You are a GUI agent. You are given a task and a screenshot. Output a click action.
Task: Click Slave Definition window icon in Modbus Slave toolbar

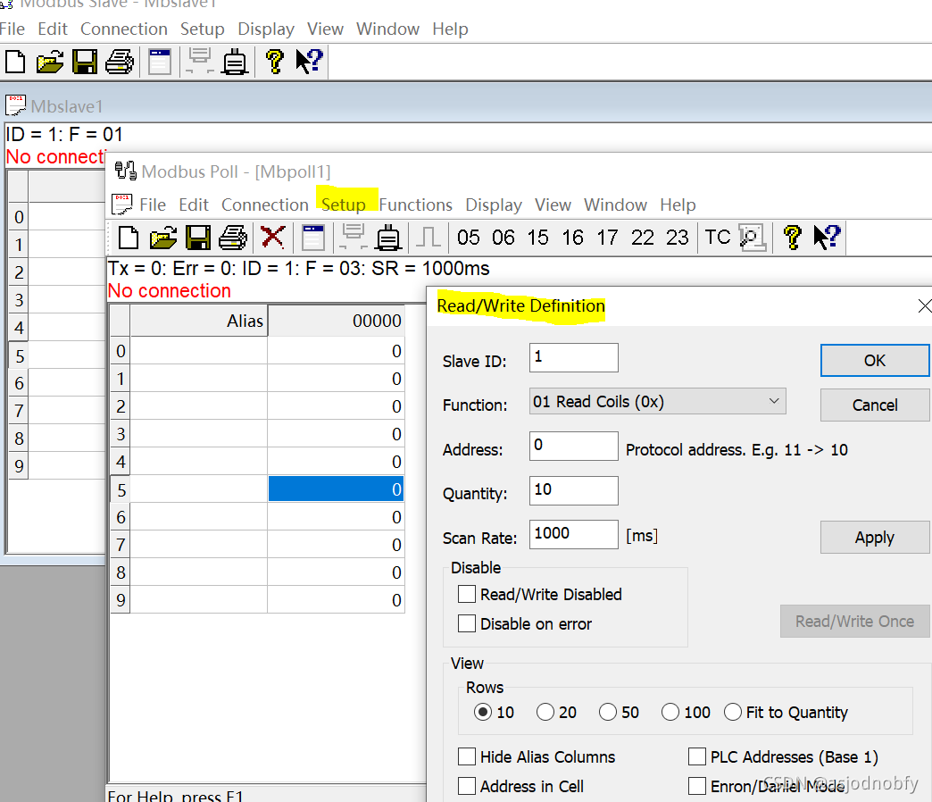[x=159, y=62]
